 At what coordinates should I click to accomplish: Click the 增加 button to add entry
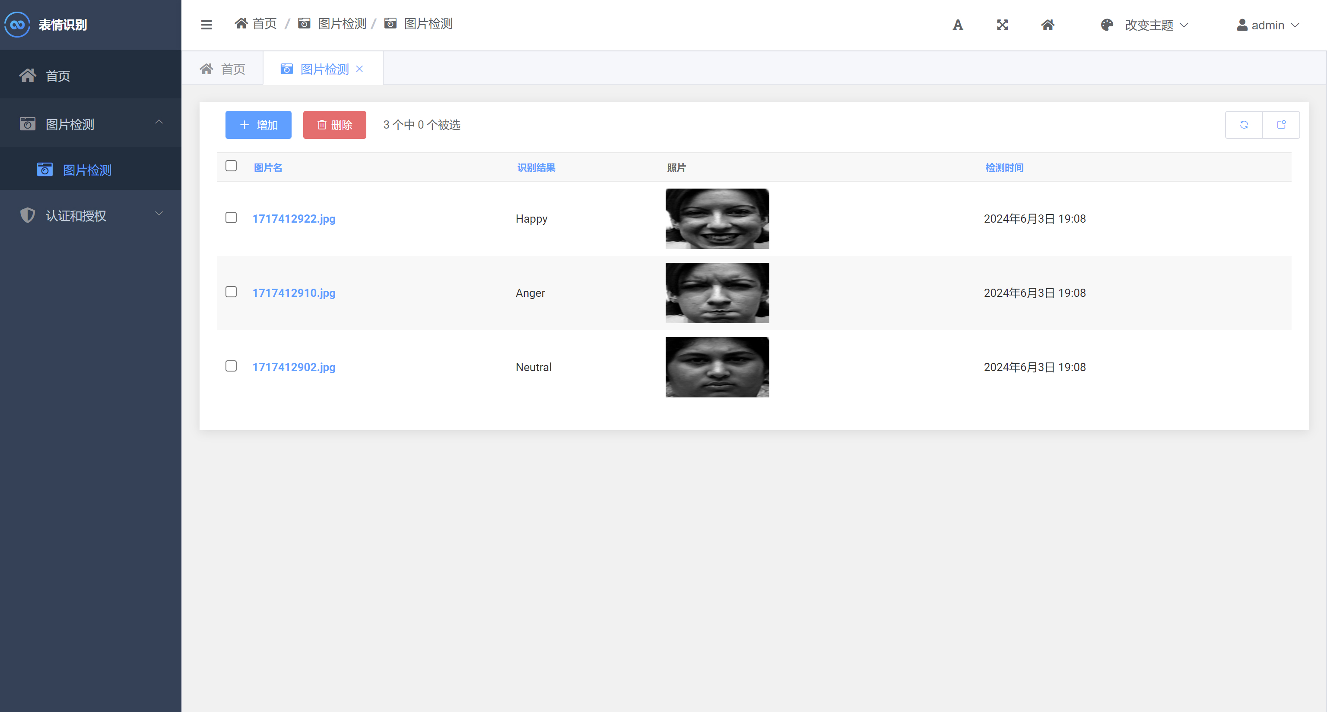pyautogui.click(x=258, y=125)
